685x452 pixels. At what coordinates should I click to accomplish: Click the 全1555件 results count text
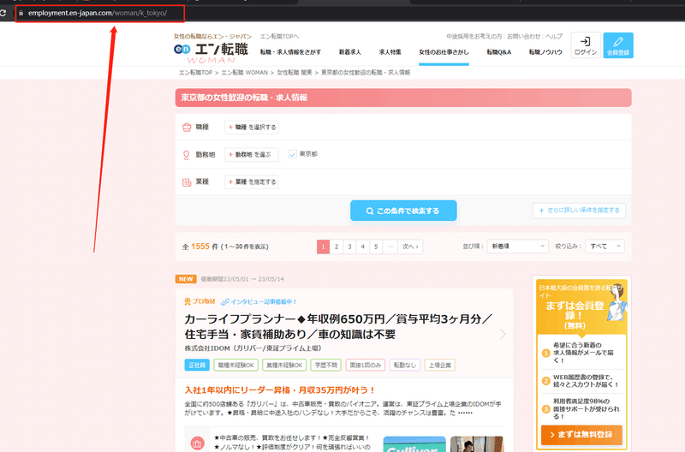225,247
